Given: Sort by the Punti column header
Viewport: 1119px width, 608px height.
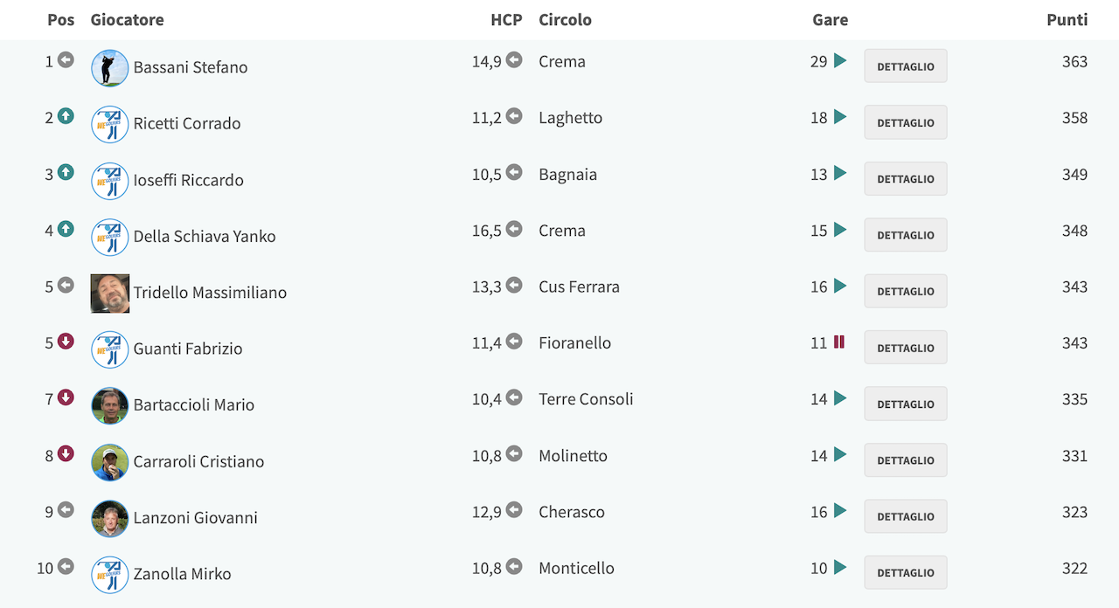Looking at the screenshot, I should tap(1067, 19).
